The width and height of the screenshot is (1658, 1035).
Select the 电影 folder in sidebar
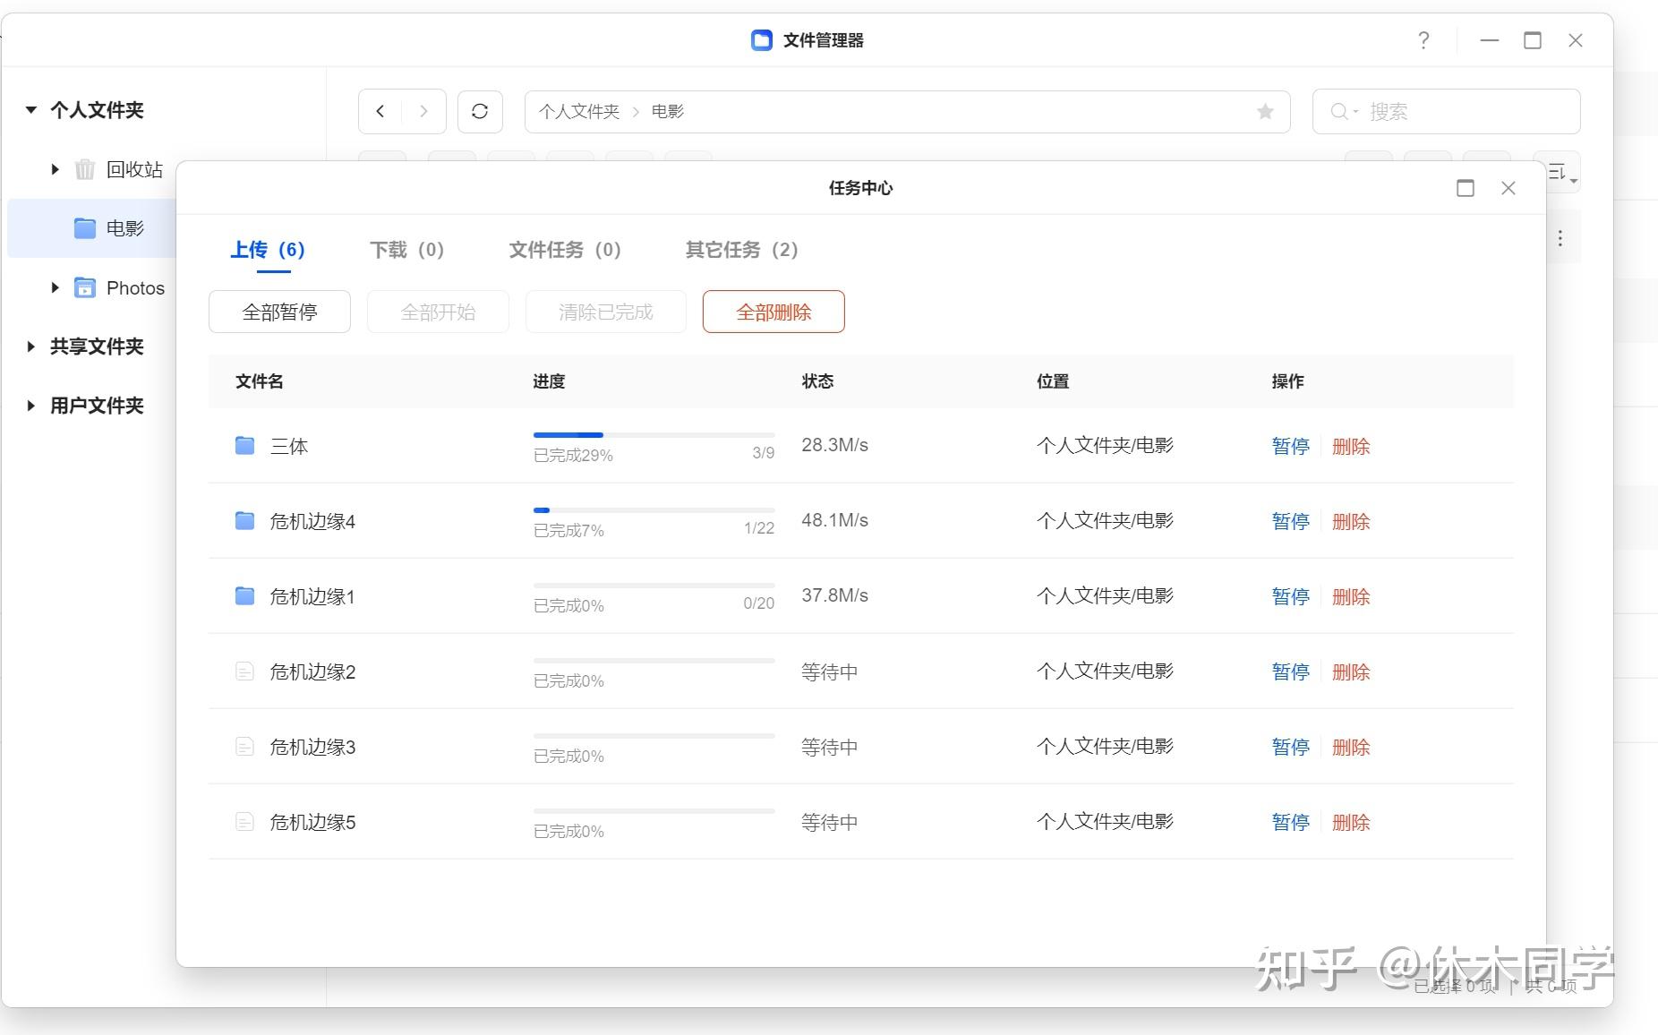93,228
